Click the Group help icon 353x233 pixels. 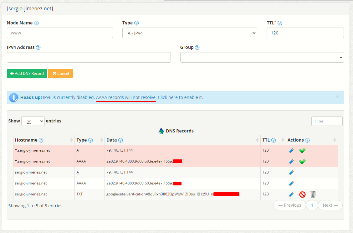(x=197, y=48)
